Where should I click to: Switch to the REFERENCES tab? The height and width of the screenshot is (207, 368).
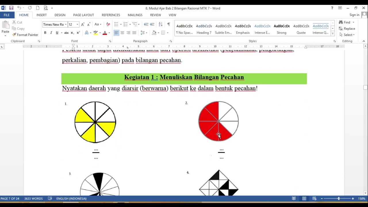(111, 15)
